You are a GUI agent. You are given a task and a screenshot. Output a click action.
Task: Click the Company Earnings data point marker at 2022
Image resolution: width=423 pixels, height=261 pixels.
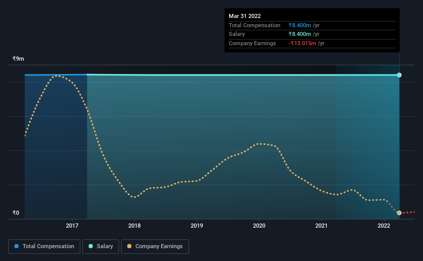tap(399, 213)
